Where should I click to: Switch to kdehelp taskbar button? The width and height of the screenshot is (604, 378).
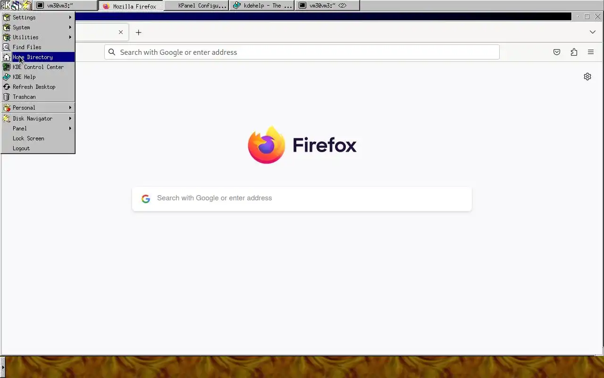coord(262,6)
